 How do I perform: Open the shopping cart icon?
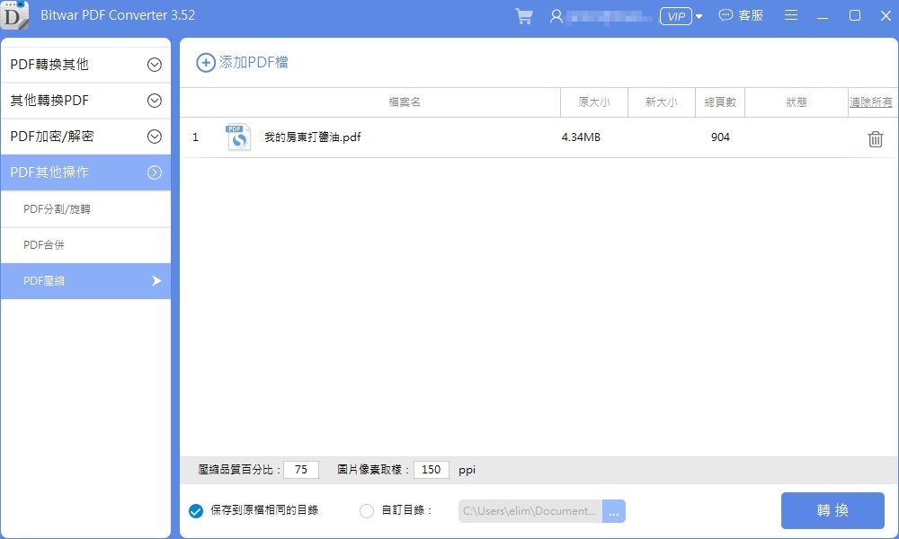tap(523, 16)
